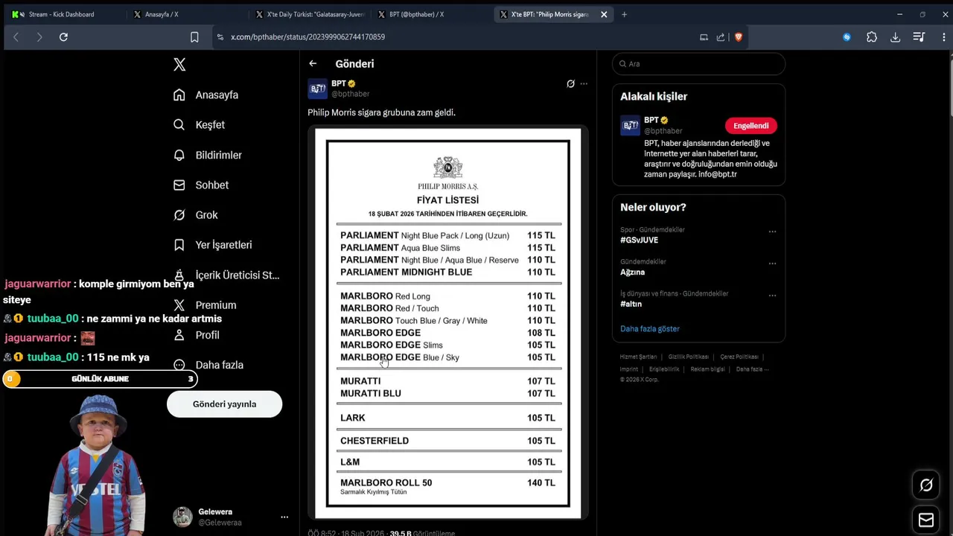Click the X logo in the sidebar
Screen dimensions: 953x536
(179, 65)
